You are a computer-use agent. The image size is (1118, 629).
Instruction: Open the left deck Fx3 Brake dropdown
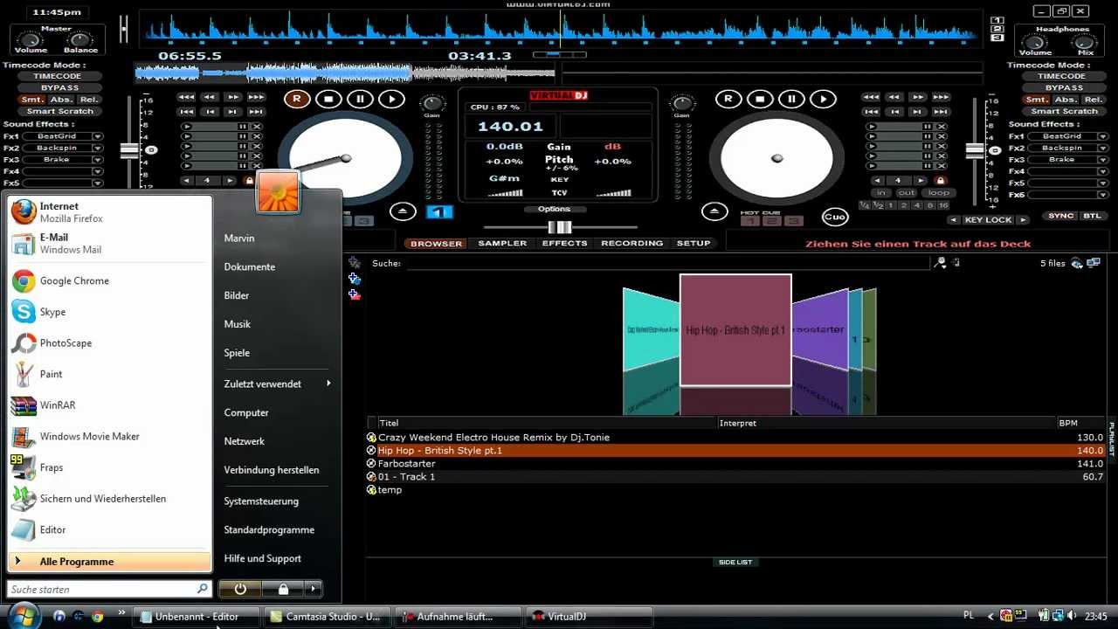pyautogui.click(x=98, y=159)
